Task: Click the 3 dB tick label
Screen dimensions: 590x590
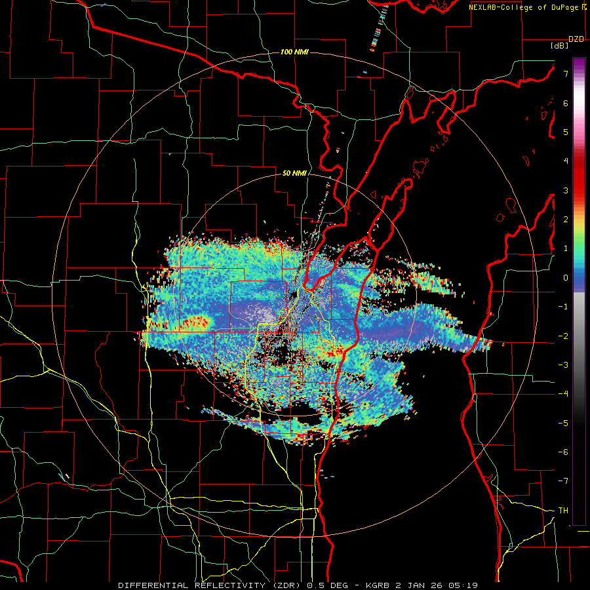Action: pos(566,190)
